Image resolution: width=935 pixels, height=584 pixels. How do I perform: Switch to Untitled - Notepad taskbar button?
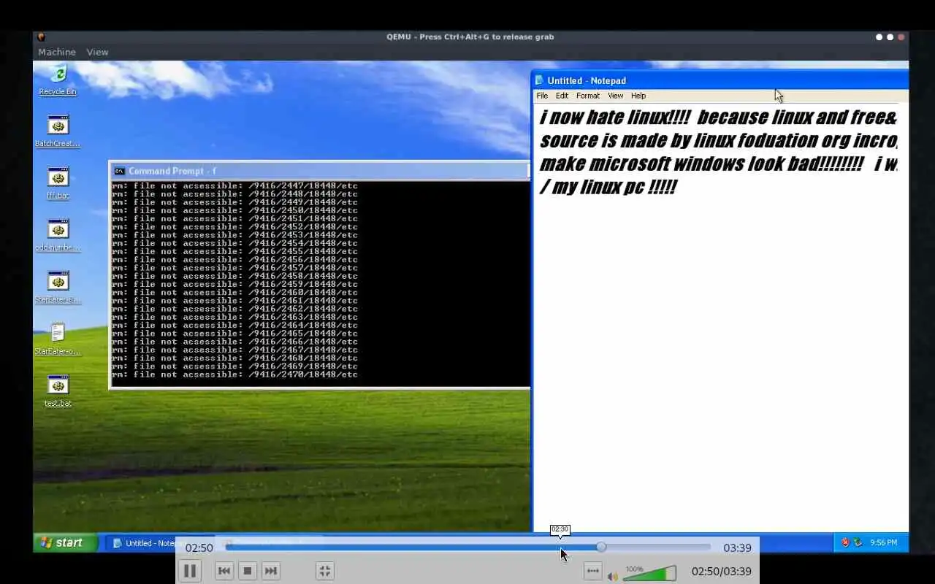pos(143,543)
